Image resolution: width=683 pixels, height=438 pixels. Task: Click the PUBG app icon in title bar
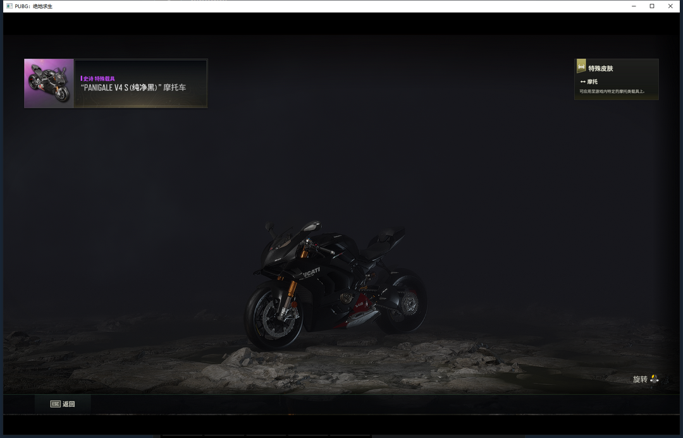pos(9,6)
